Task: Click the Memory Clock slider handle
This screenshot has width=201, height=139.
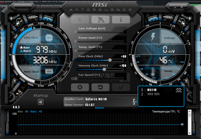Action: tap(104, 69)
